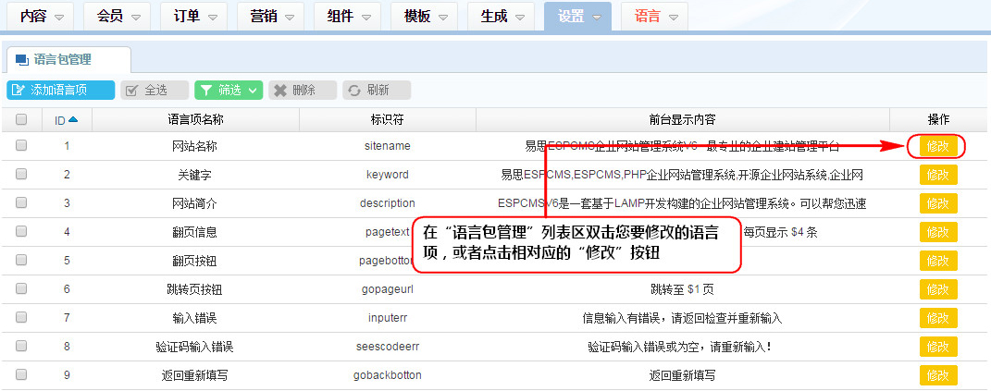Click the 全选 select all button
This screenshot has height=391, width=991.
[155, 90]
